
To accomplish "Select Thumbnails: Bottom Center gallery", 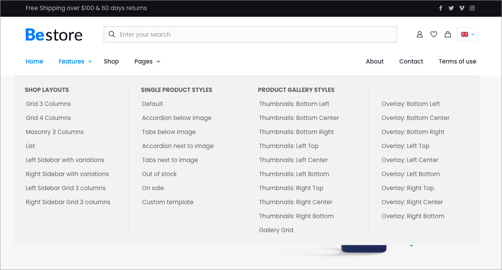I will pos(299,118).
